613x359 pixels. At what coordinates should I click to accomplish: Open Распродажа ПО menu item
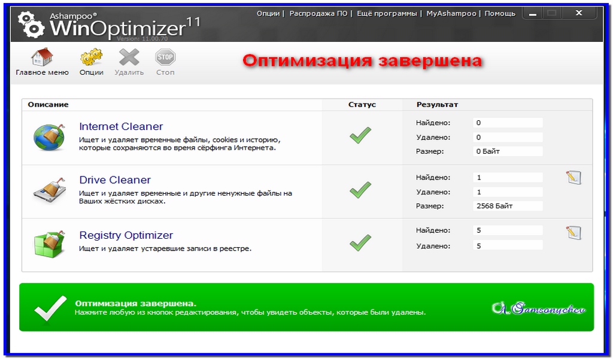click(x=318, y=13)
